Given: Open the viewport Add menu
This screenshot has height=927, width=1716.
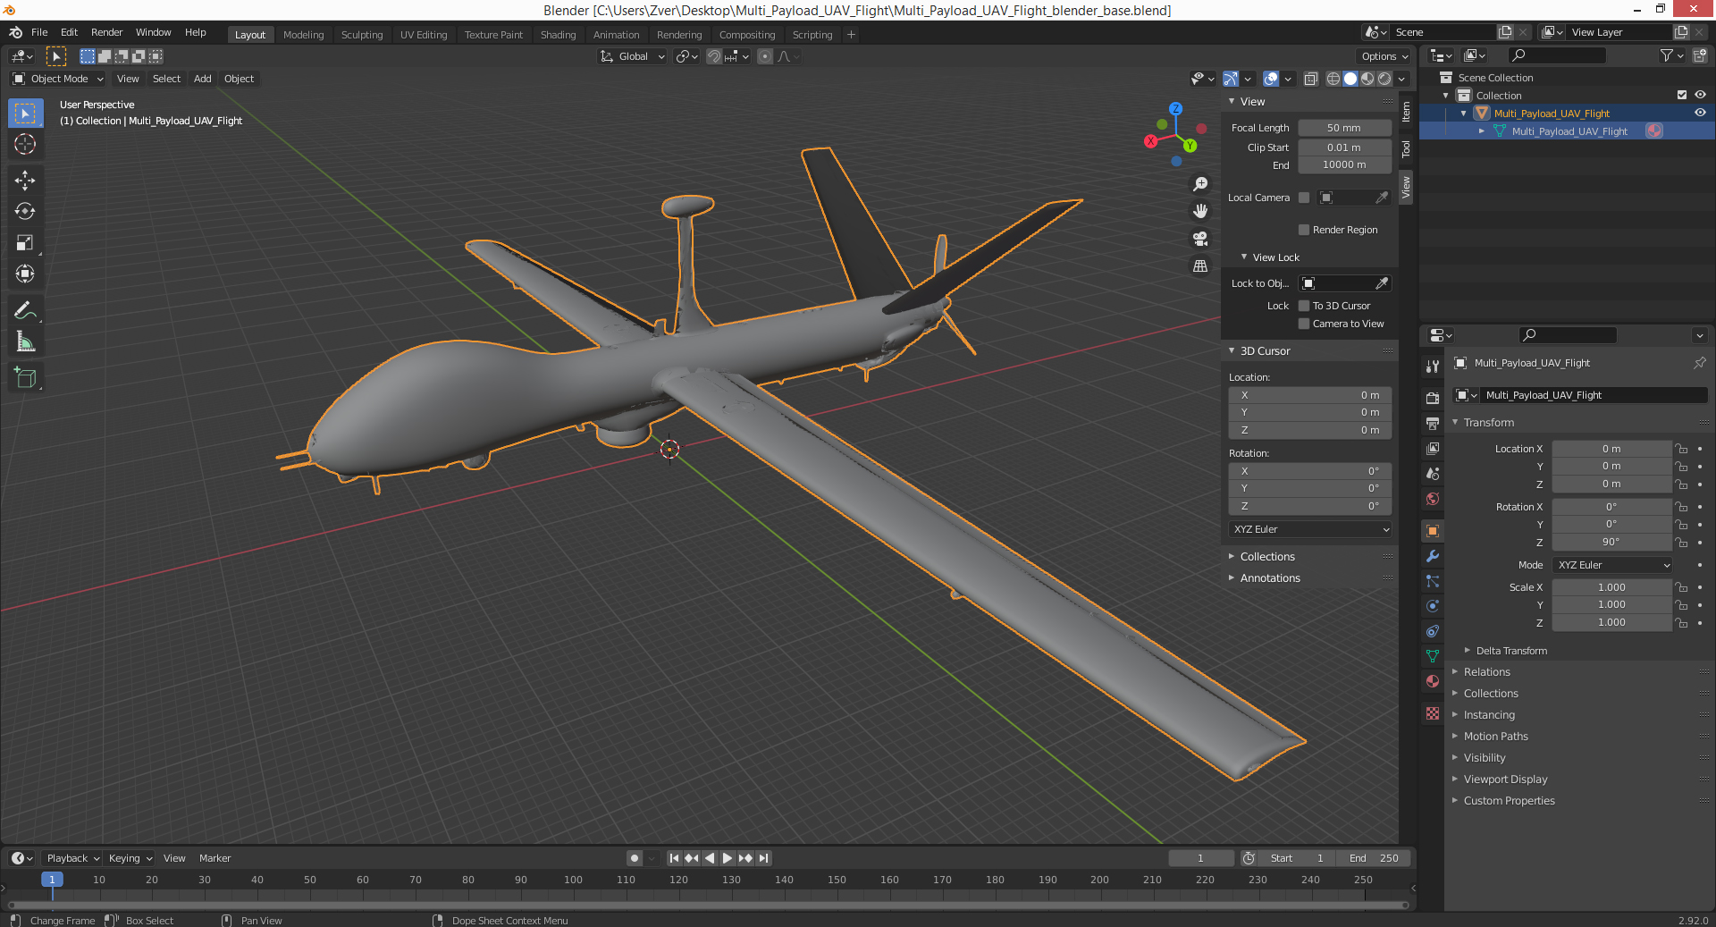Looking at the screenshot, I should coord(203,79).
